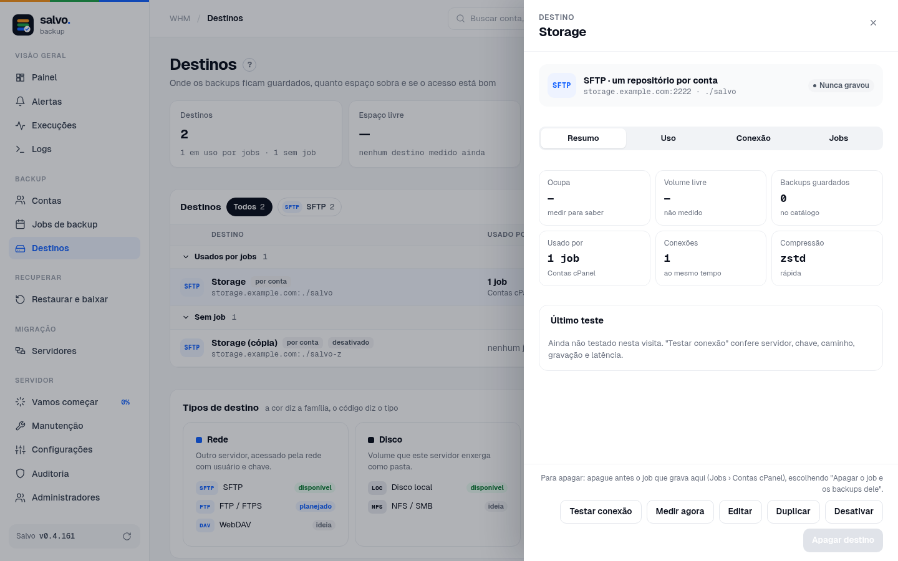Click the 'desativado' tag on Storage (cópia)

(x=350, y=343)
